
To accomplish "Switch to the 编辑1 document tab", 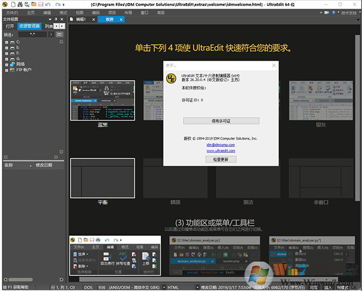I will 80,19.
